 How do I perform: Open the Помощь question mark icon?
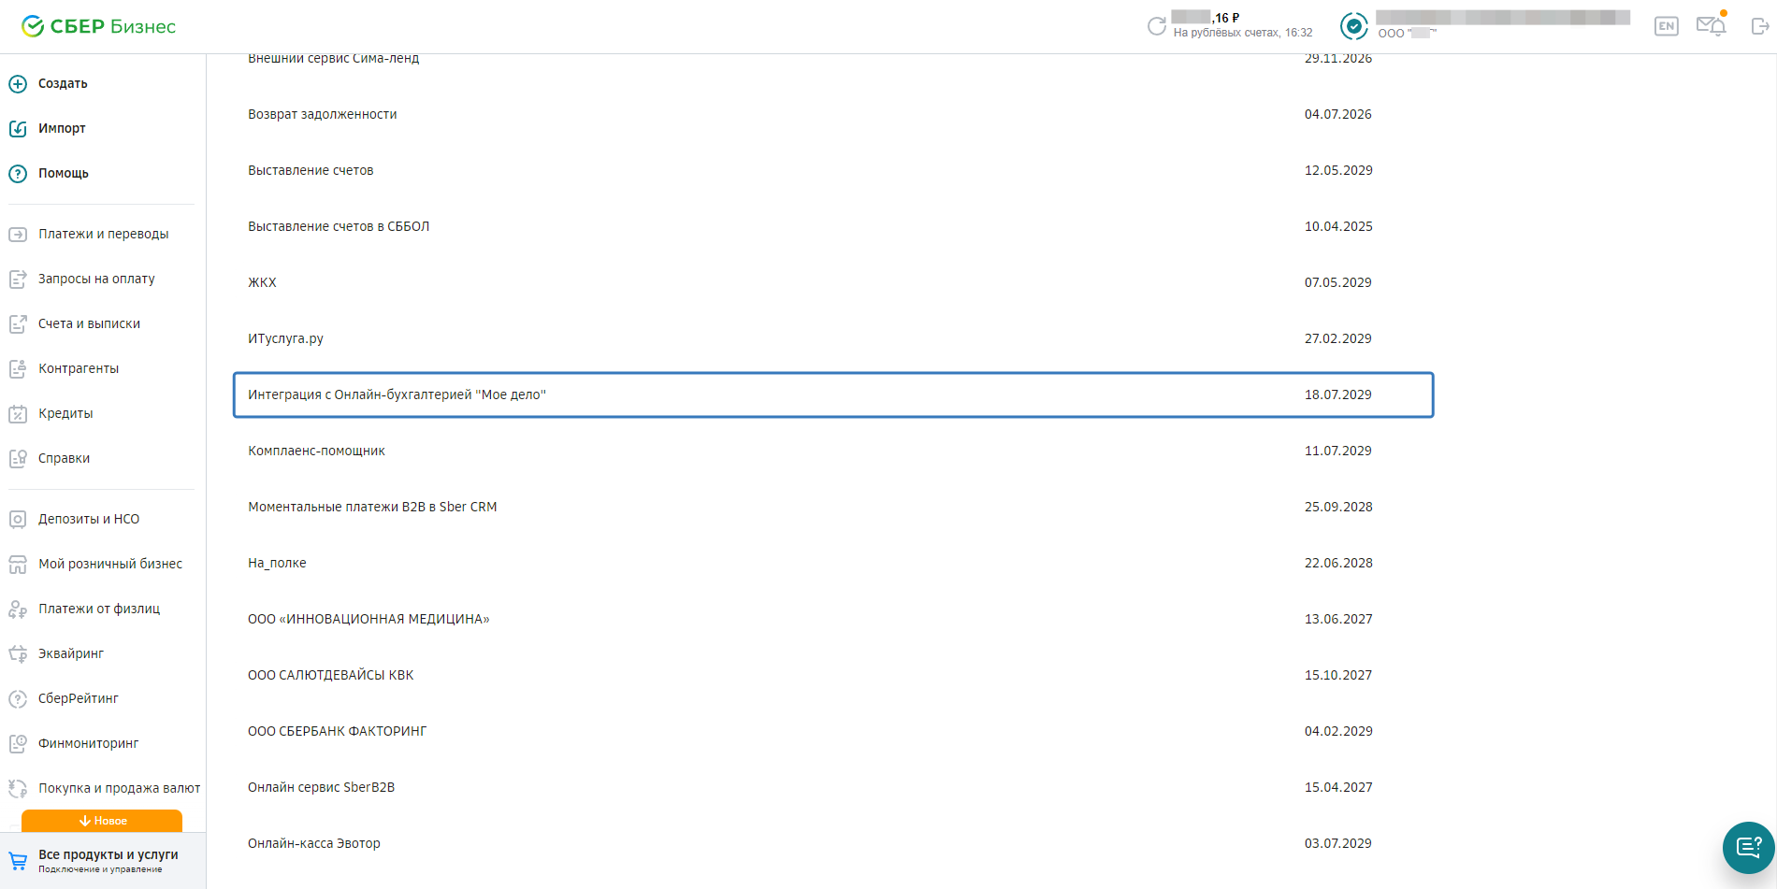pyautogui.click(x=18, y=174)
